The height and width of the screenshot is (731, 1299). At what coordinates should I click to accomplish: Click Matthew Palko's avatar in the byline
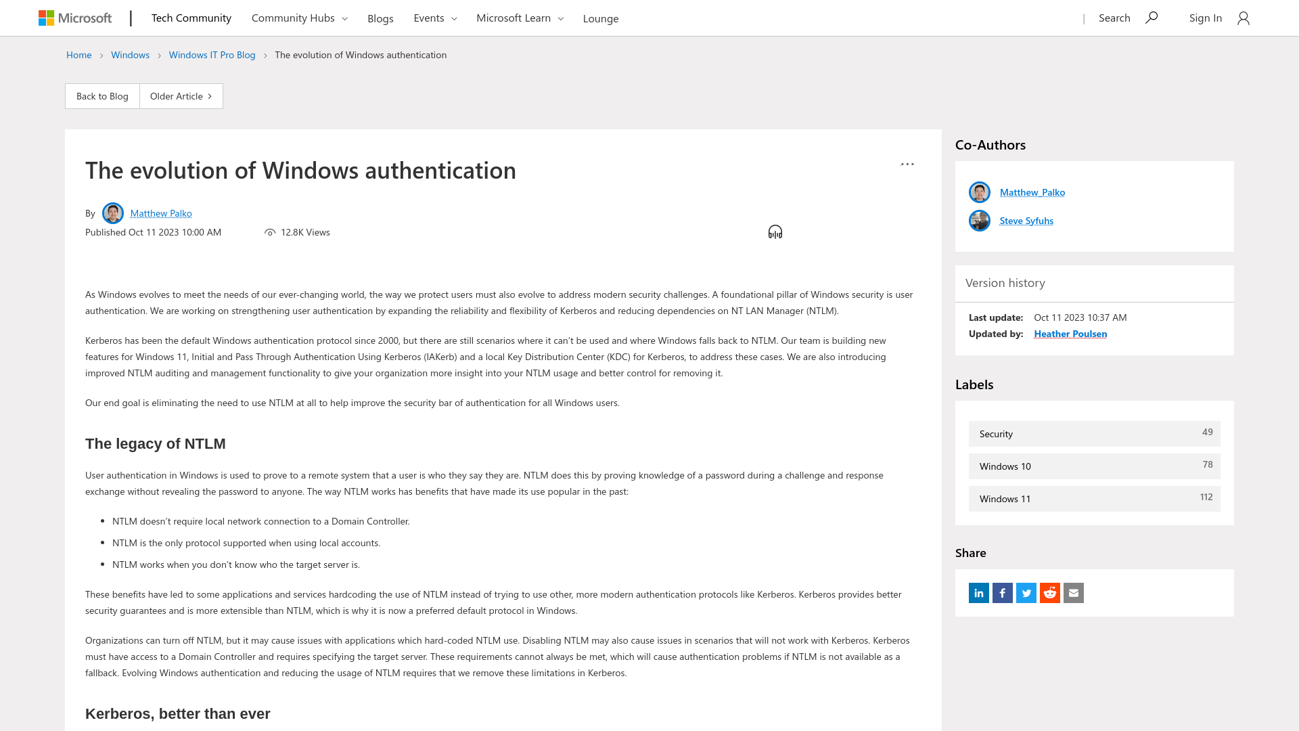pos(113,213)
